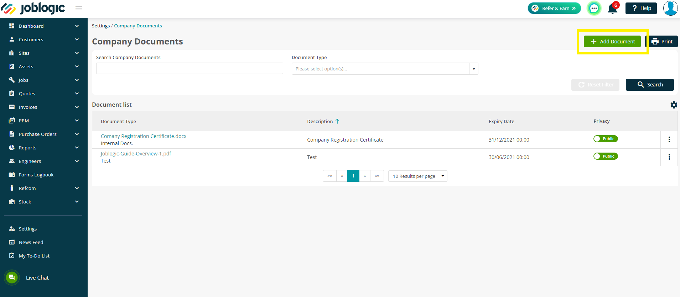
Task: Click the My To-Do List icon
Action: tap(12, 256)
